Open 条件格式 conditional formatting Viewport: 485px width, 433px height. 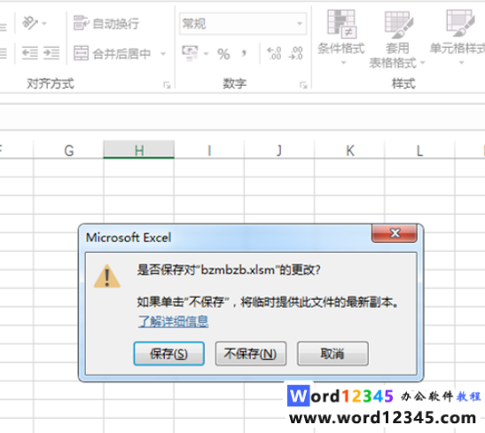point(341,37)
